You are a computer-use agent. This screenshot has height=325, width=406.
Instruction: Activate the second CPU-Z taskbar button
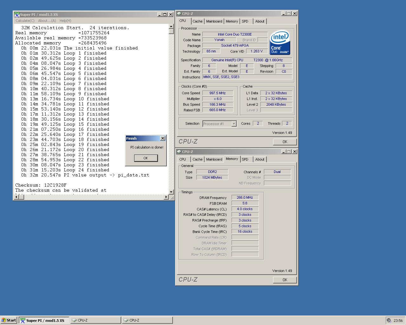click(147, 320)
